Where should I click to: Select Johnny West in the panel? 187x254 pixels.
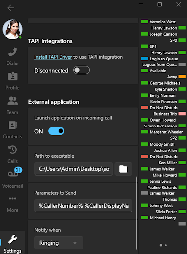click(157, 205)
